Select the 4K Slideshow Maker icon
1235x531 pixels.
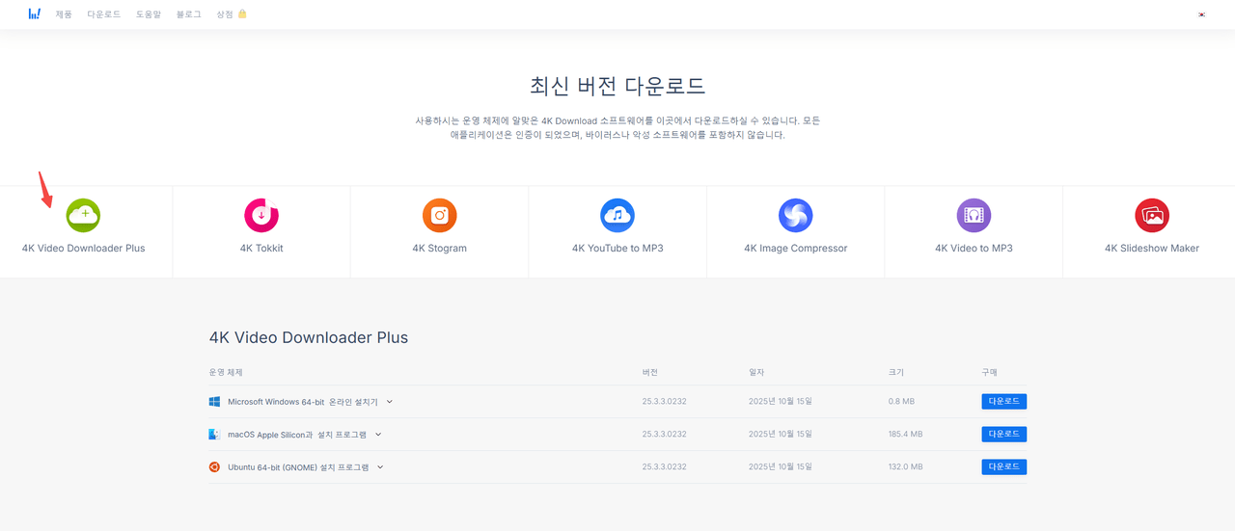click(1152, 215)
